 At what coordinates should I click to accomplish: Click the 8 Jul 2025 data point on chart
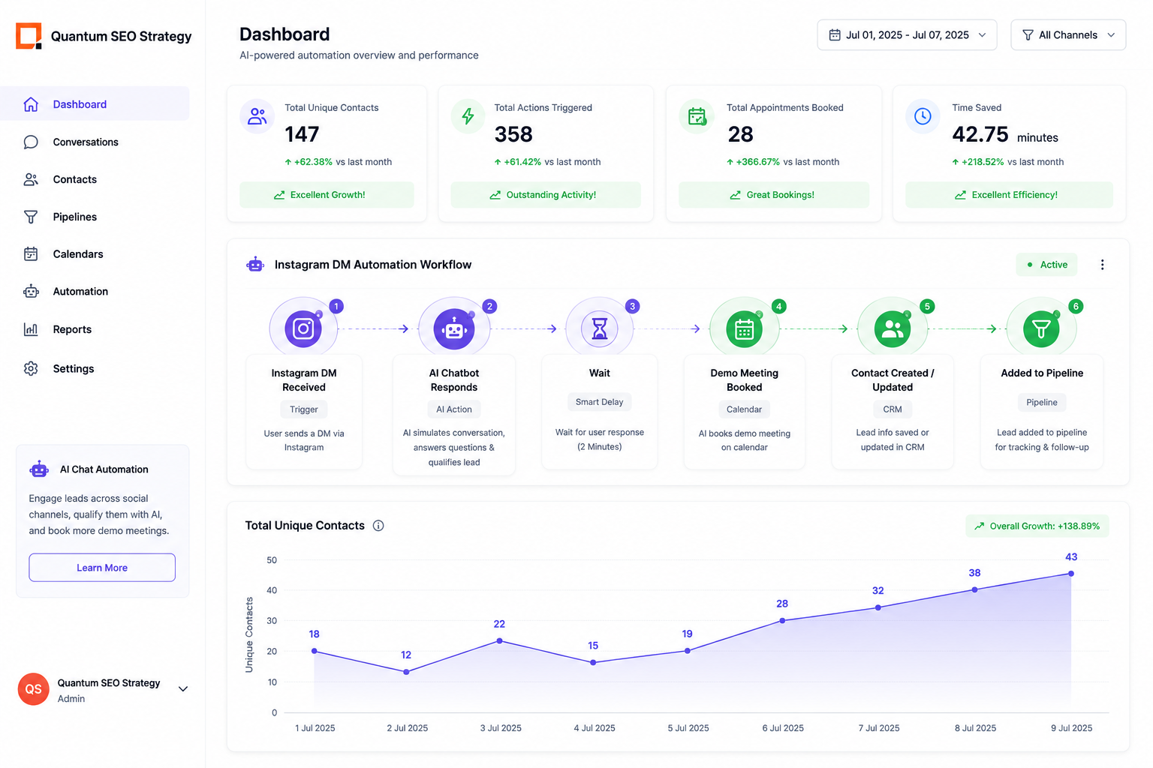tap(974, 589)
